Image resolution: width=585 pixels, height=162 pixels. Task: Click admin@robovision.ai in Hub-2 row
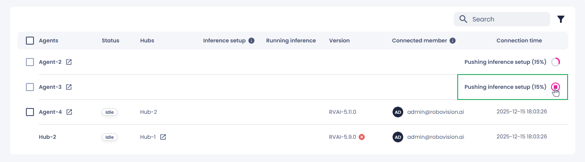pos(435,137)
